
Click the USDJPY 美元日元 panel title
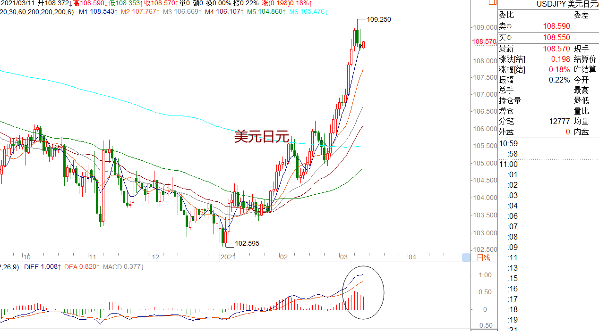[x=567, y=4]
